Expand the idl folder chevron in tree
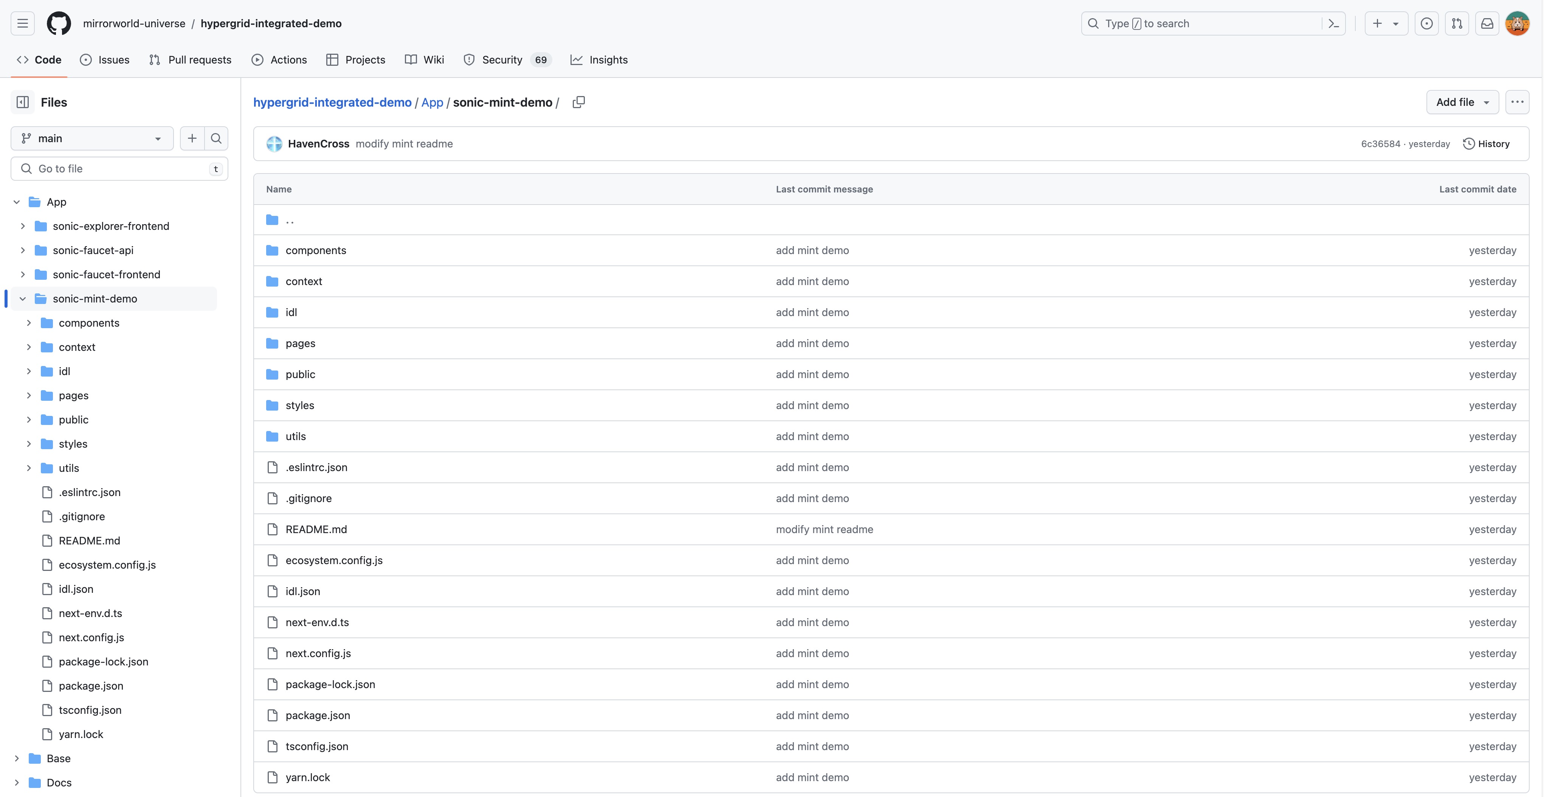The image size is (1544, 797). [x=29, y=372]
